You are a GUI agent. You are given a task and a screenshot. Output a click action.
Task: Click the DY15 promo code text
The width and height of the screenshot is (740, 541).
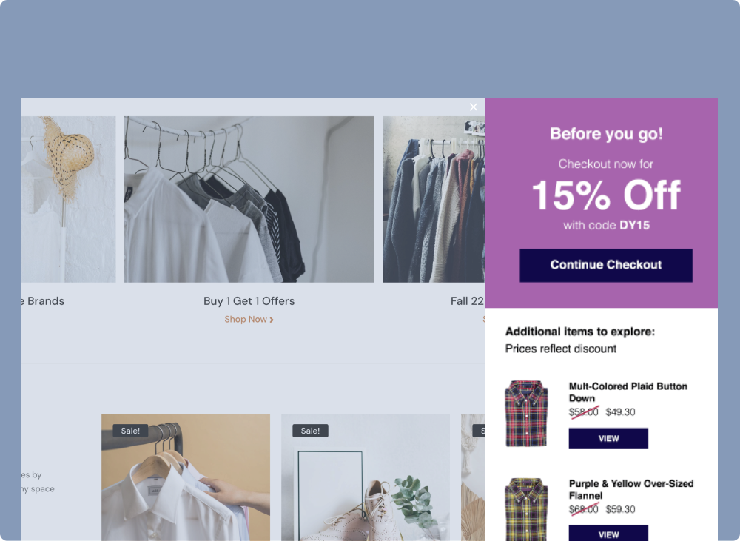(634, 225)
